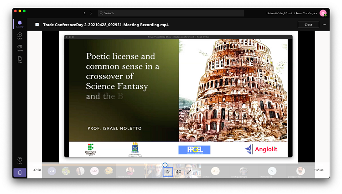
Task: Play the meeting recording
Action: tap(168, 172)
